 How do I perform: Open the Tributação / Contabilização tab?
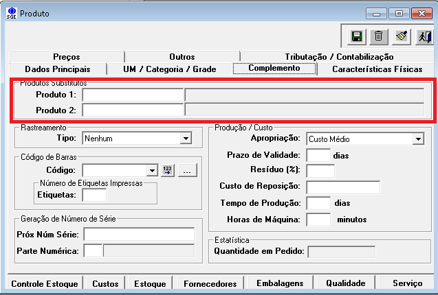coord(339,57)
